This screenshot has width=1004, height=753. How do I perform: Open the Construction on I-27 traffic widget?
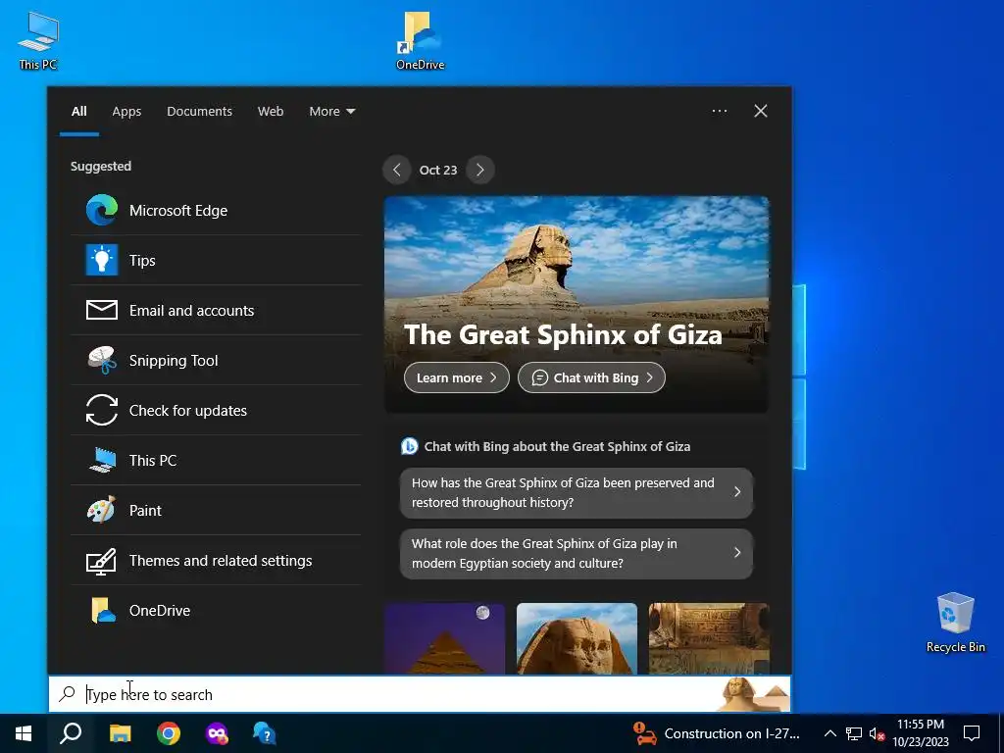tap(717, 733)
